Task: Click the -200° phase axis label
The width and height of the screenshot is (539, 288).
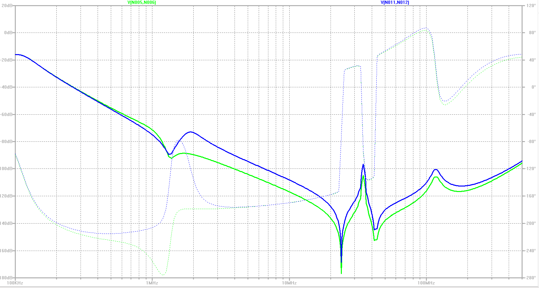Action: pos(531,223)
